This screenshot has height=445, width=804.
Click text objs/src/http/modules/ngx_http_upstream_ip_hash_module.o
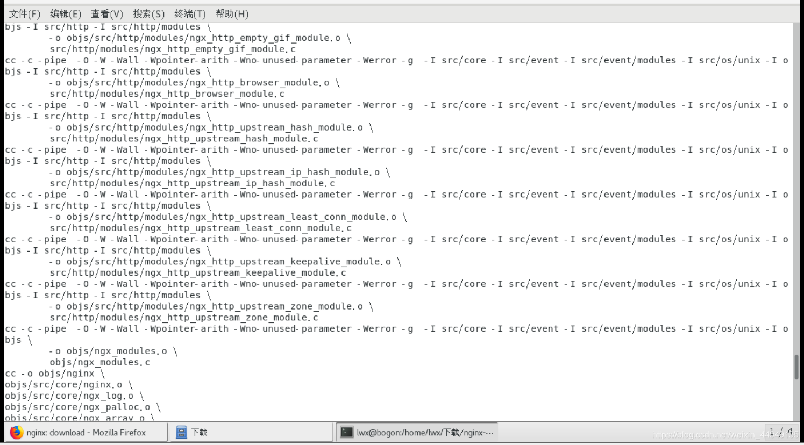(x=223, y=172)
